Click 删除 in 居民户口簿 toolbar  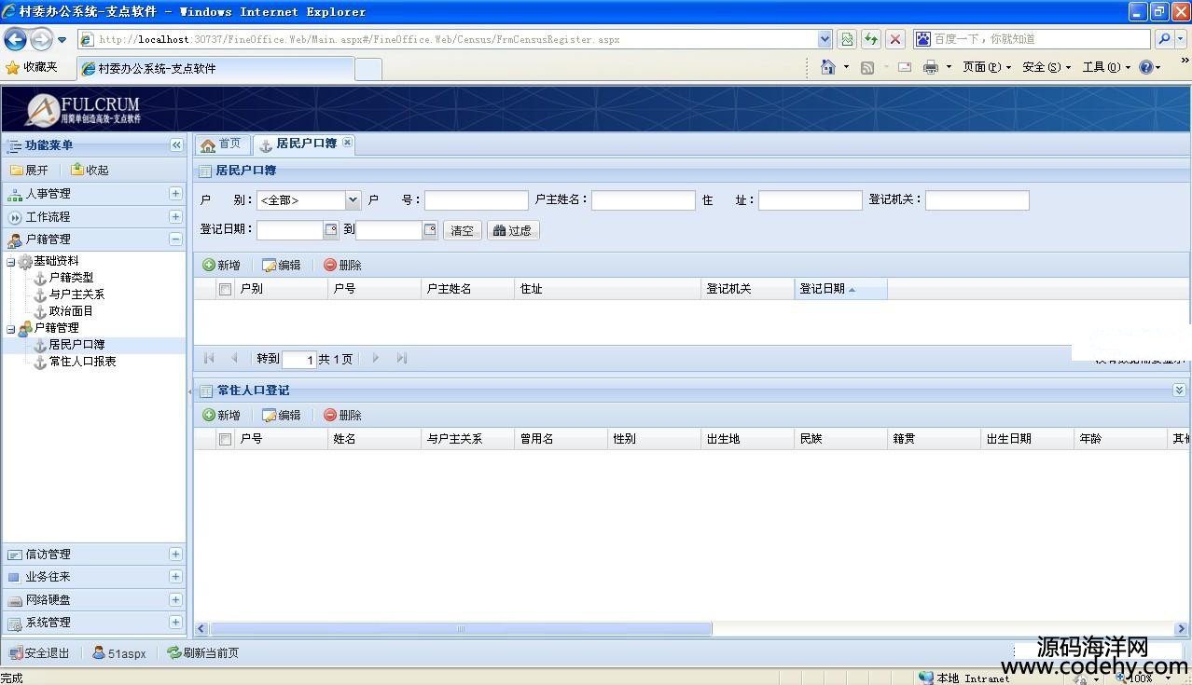[x=342, y=266]
